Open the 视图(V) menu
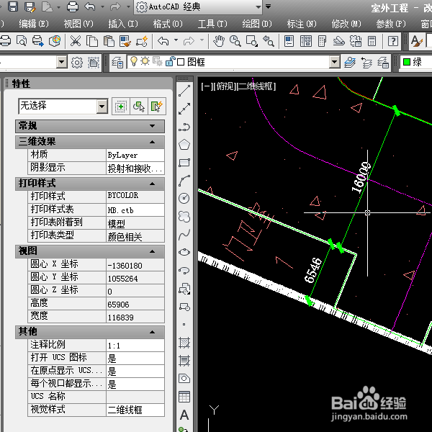The image size is (432, 432). (78, 24)
